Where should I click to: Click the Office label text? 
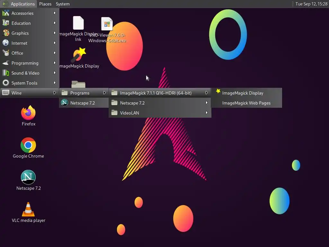click(17, 53)
